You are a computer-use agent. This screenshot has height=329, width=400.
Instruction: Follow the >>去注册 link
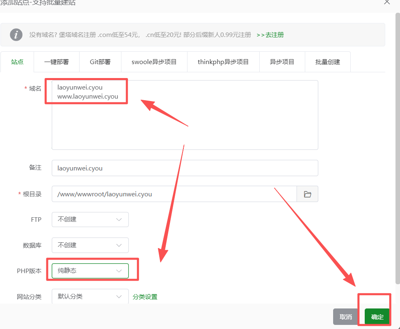(270, 35)
